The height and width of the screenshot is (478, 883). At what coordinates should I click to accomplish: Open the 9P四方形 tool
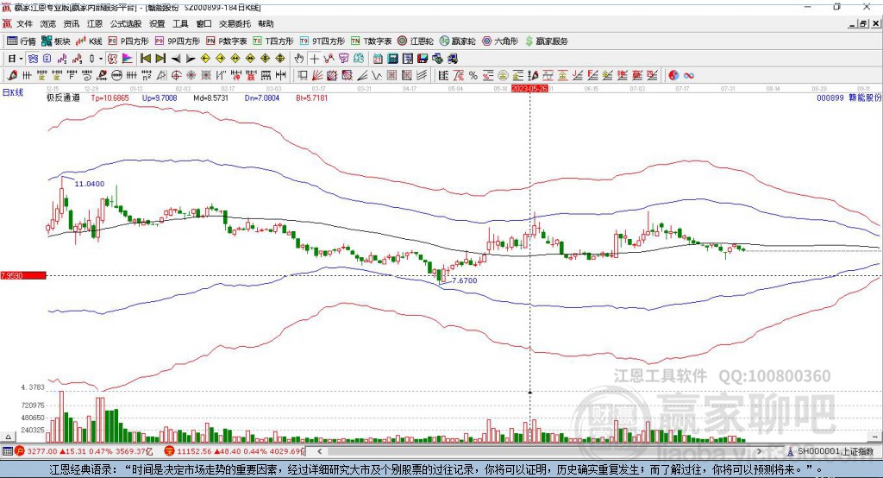click(x=178, y=41)
